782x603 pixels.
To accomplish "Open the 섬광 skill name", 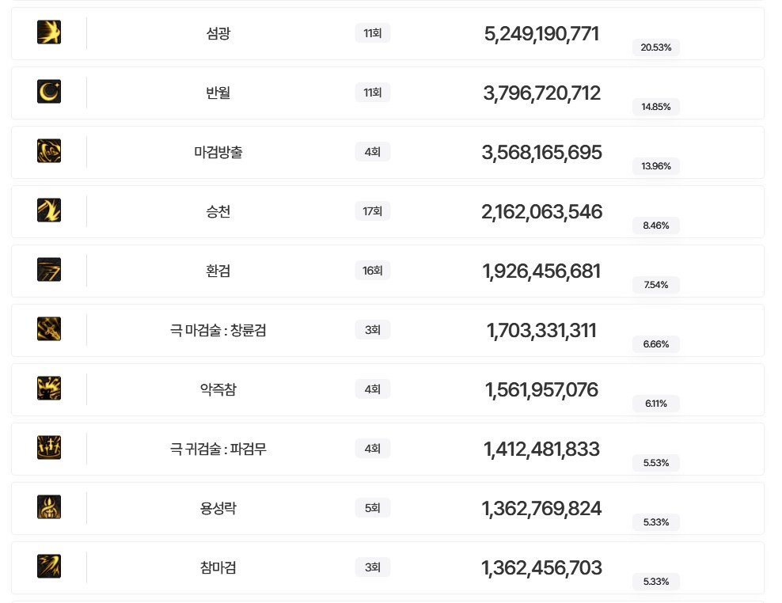I will click(218, 34).
